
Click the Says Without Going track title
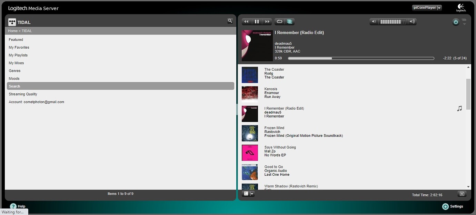280,147
